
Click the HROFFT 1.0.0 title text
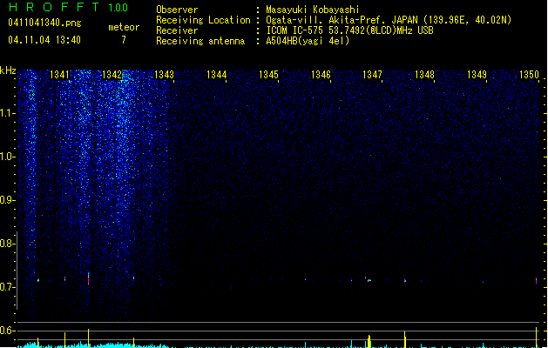point(68,7)
